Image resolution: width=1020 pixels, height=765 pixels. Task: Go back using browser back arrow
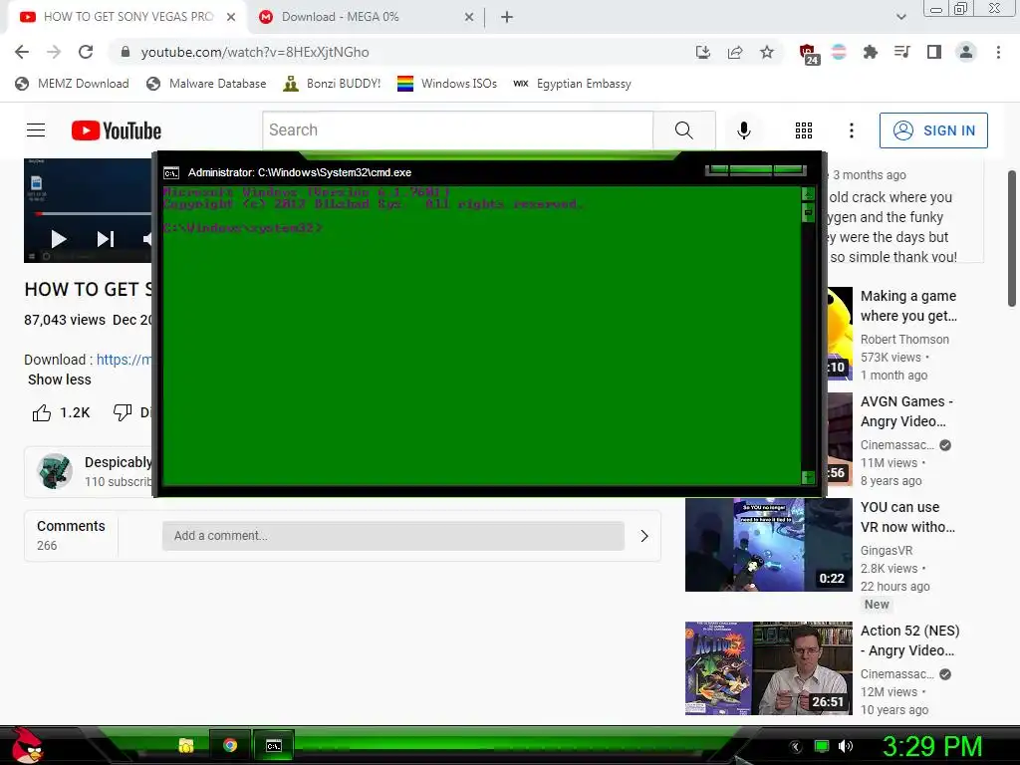point(22,52)
